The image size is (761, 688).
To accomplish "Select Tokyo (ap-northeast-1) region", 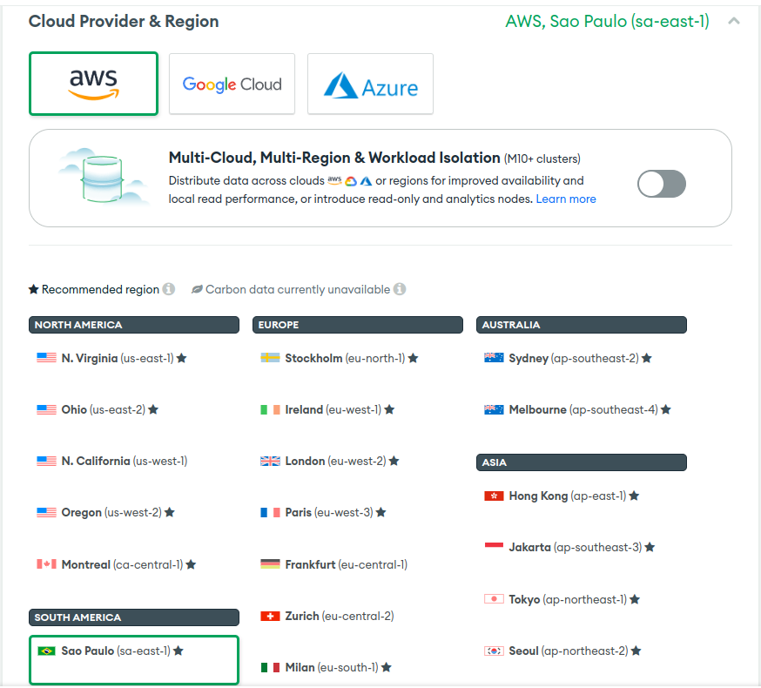I will click(x=567, y=599).
